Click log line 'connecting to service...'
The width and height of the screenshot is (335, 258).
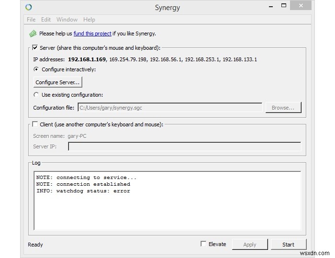click(x=86, y=178)
